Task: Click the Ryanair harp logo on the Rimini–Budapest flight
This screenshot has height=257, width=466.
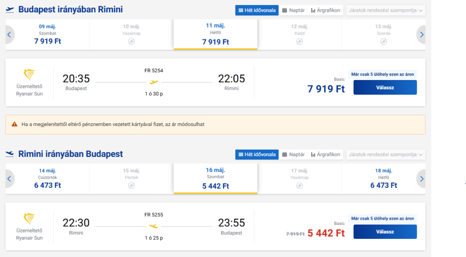Action: (x=29, y=219)
